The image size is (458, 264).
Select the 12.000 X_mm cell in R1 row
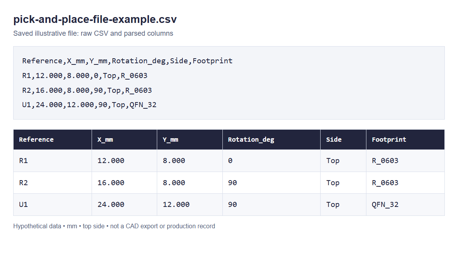click(x=125, y=161)
